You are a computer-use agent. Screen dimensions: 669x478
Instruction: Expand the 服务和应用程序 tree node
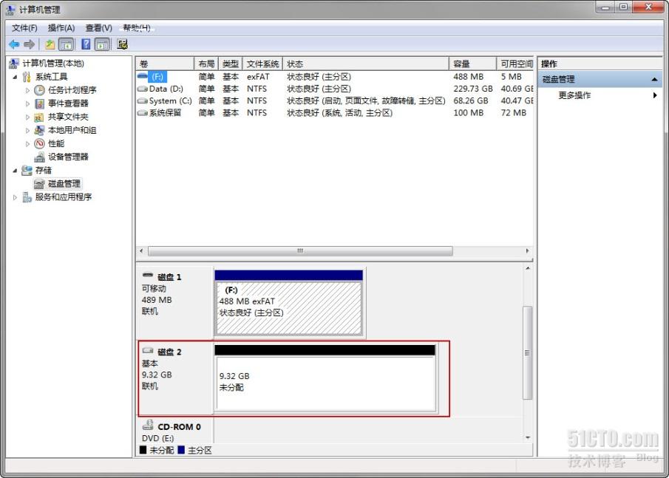pyautogui.click(x=15, y=197)
